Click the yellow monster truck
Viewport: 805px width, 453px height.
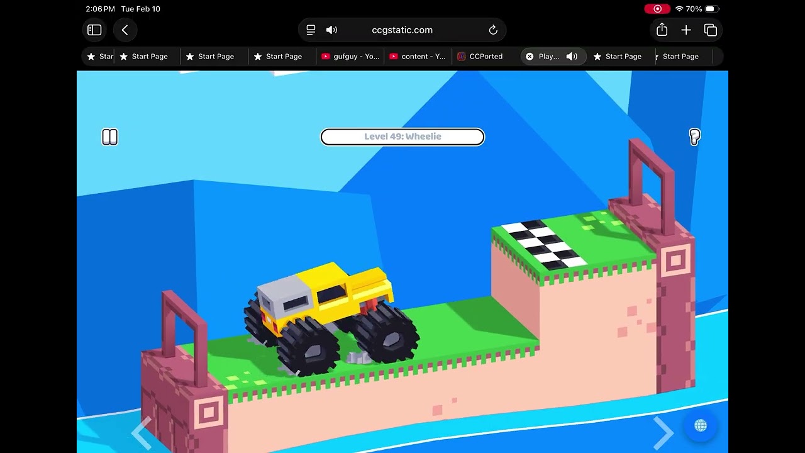(x=331, y=319)
